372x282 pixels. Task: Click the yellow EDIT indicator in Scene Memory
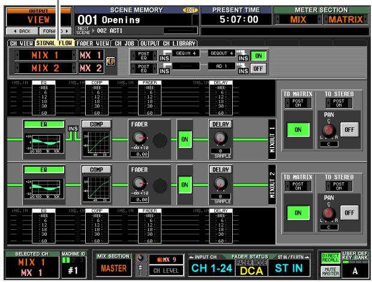190,10
